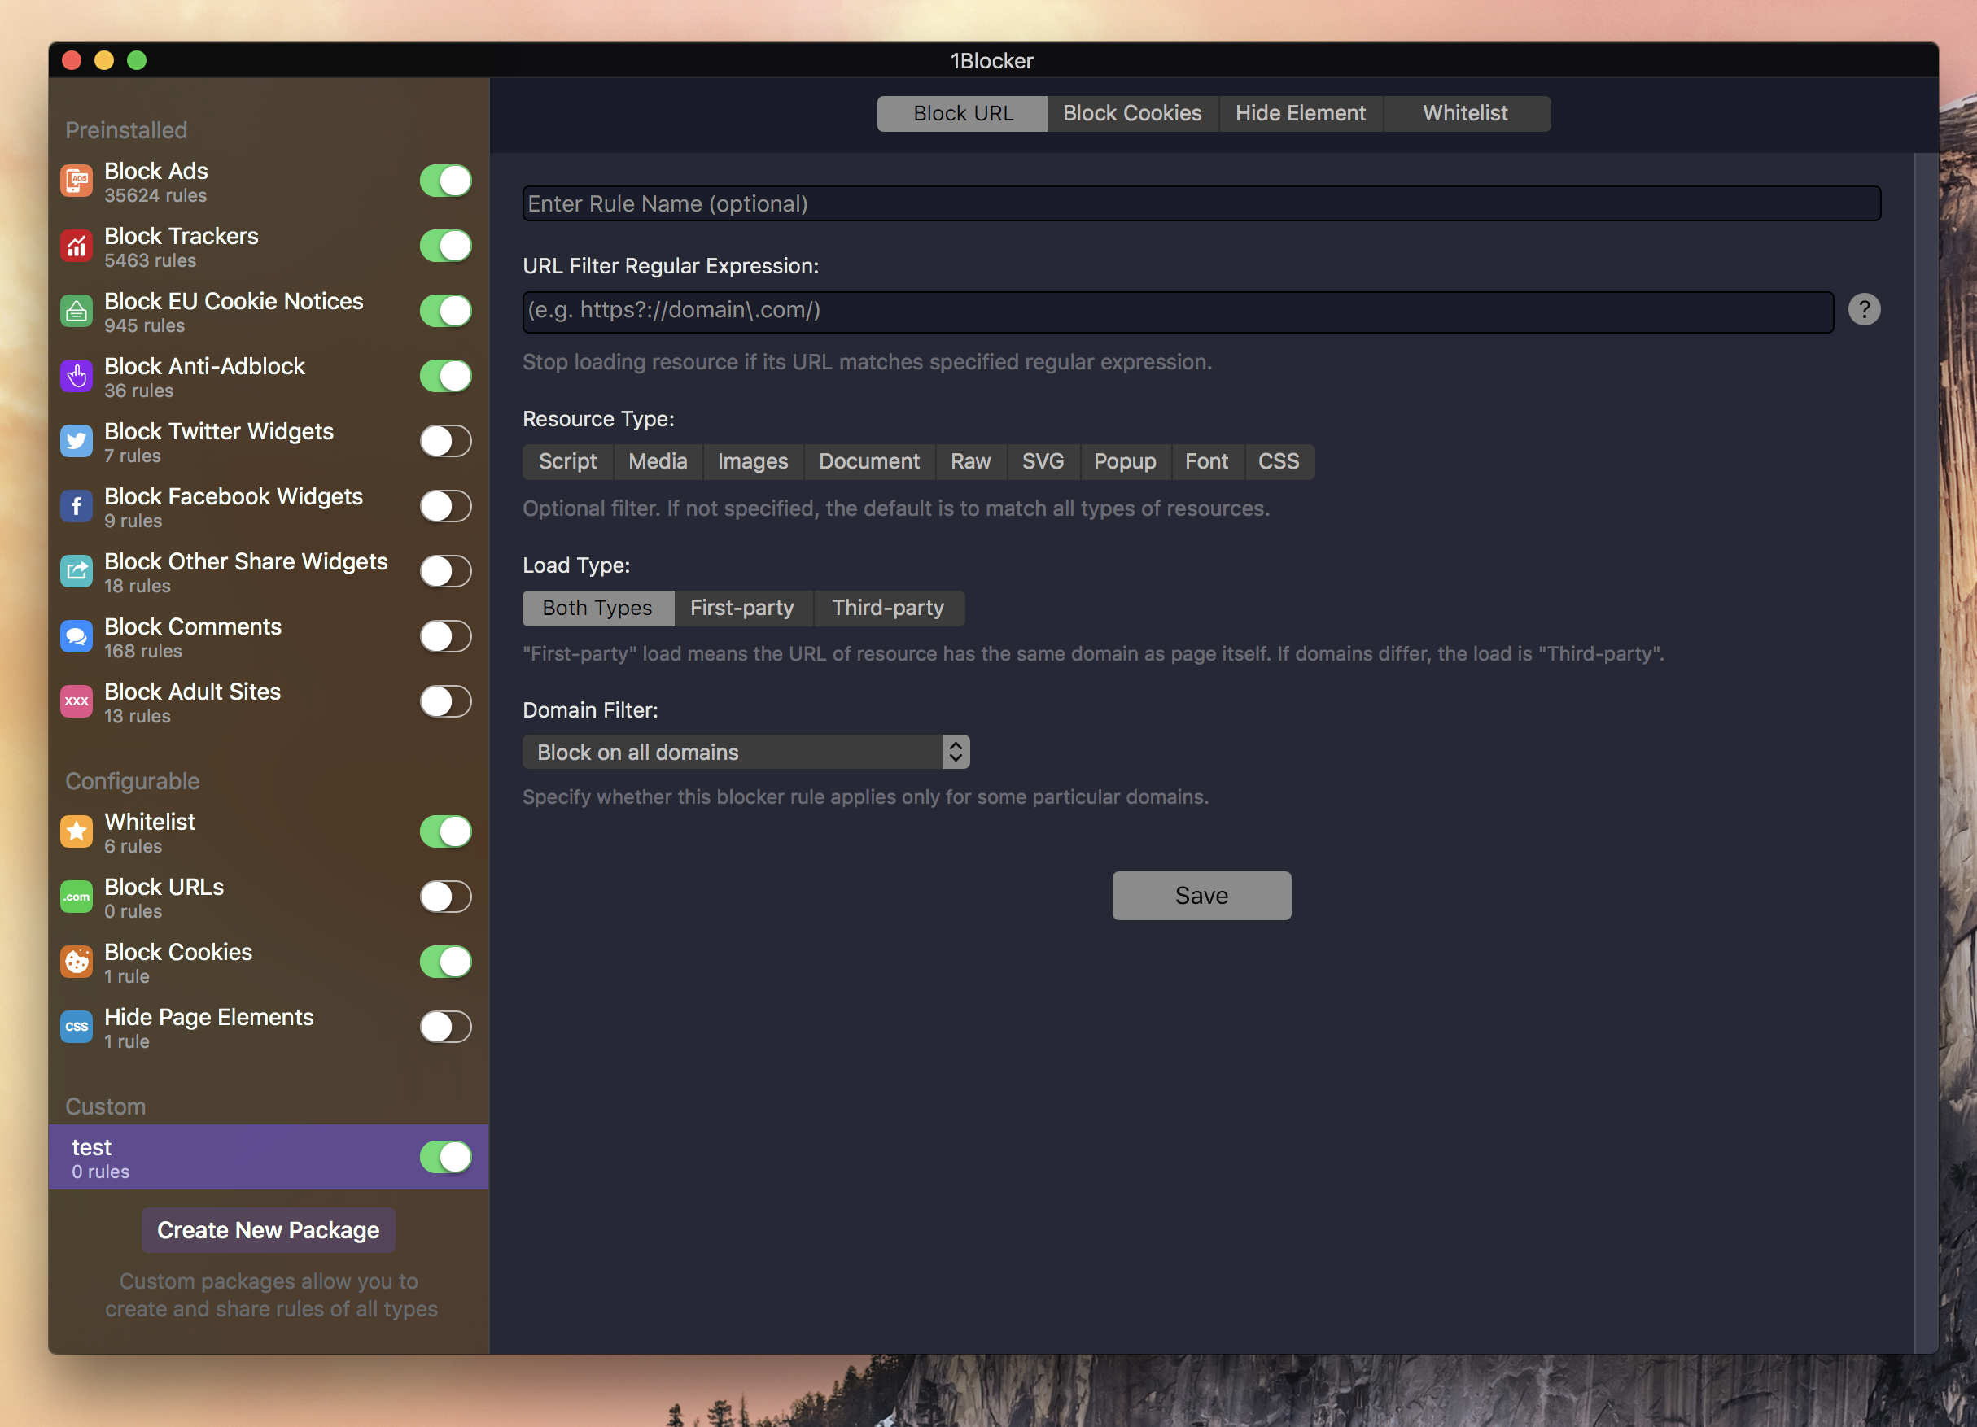Enable Block Twitter Widgets toggle
Viewport: 1977px width, 1427px height.
click(x=445, y=442)
